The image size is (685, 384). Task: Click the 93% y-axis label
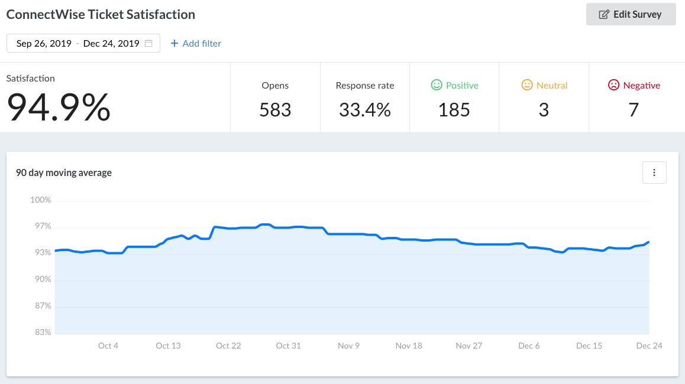(x=43, y=253)
